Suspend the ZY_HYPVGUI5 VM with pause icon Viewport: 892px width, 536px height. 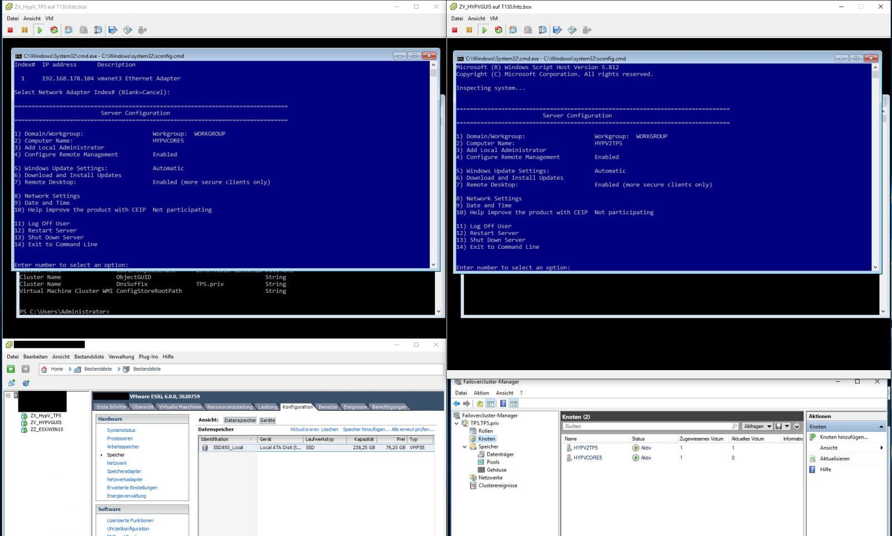tap(469, 30)
